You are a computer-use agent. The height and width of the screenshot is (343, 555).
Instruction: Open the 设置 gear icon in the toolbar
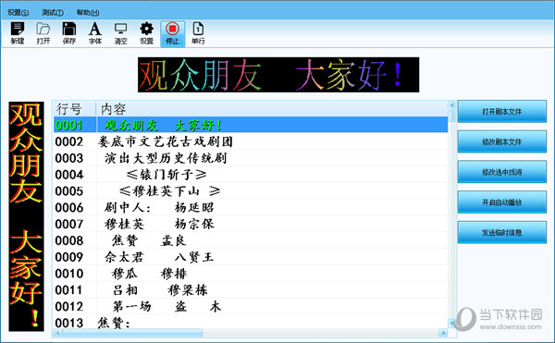[x=146, y=33]
